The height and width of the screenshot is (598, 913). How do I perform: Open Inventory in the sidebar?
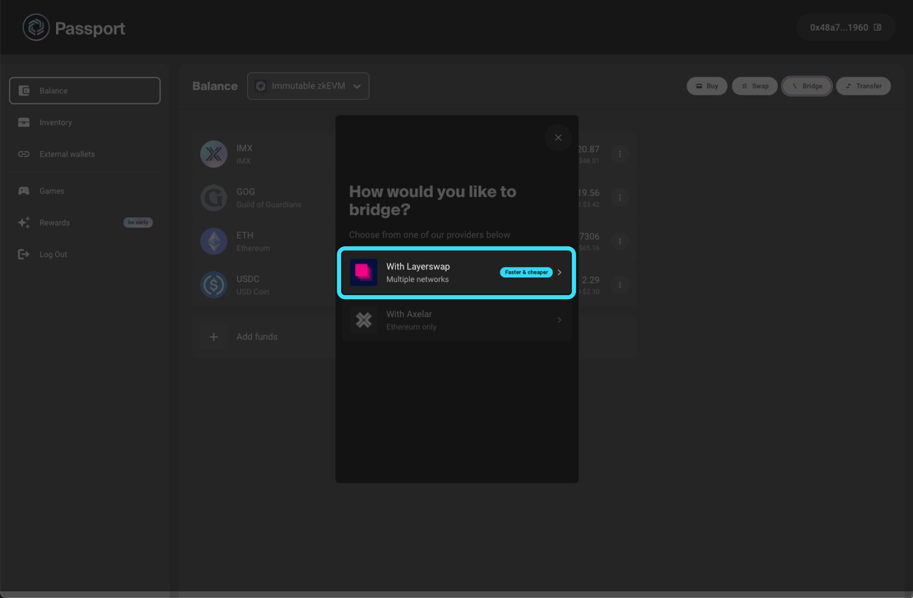(84, 122)
